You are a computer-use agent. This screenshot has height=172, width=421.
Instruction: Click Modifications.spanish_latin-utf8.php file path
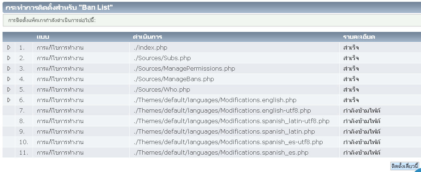click(x=231, y=121)
